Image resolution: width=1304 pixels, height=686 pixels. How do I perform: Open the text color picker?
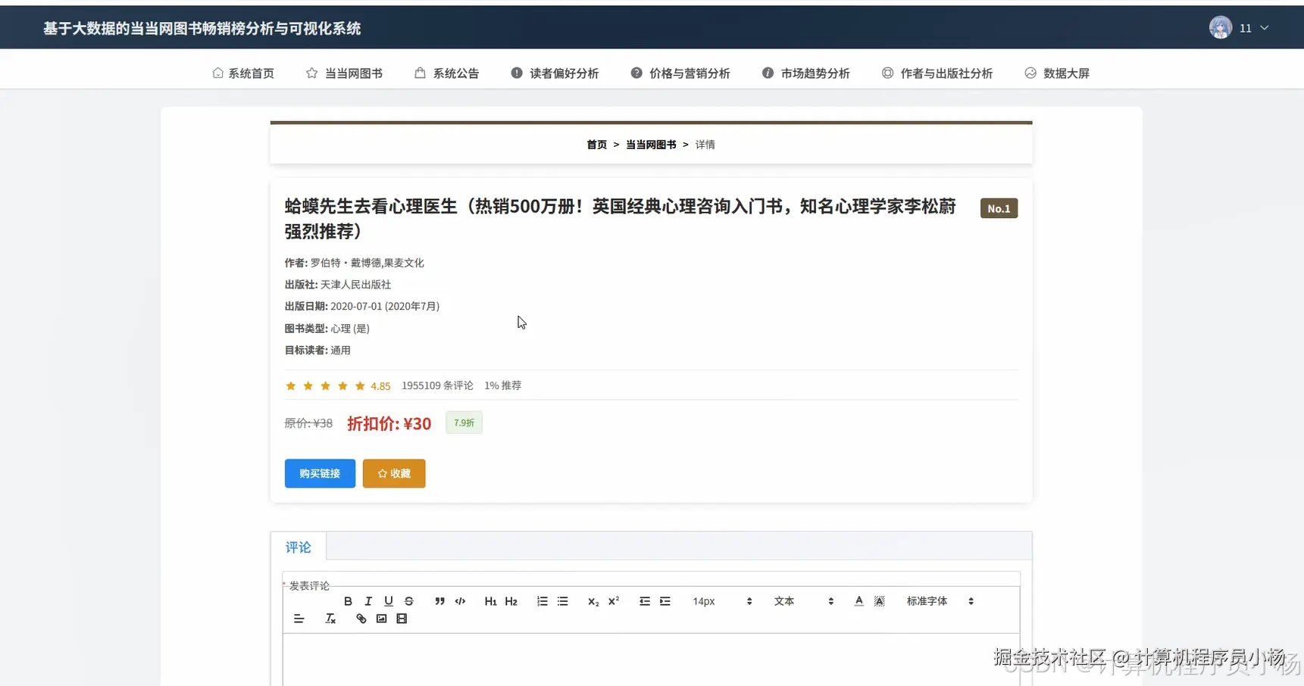click(858, 601)
